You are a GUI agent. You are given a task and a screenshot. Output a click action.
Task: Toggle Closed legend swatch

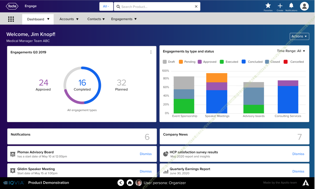267,62
